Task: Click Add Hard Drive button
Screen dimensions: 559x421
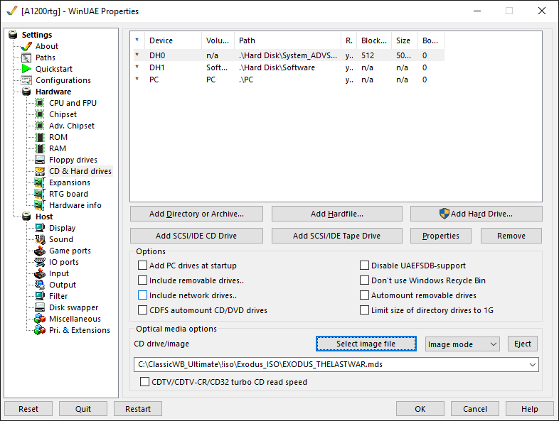Action: (x=477, y=214)
